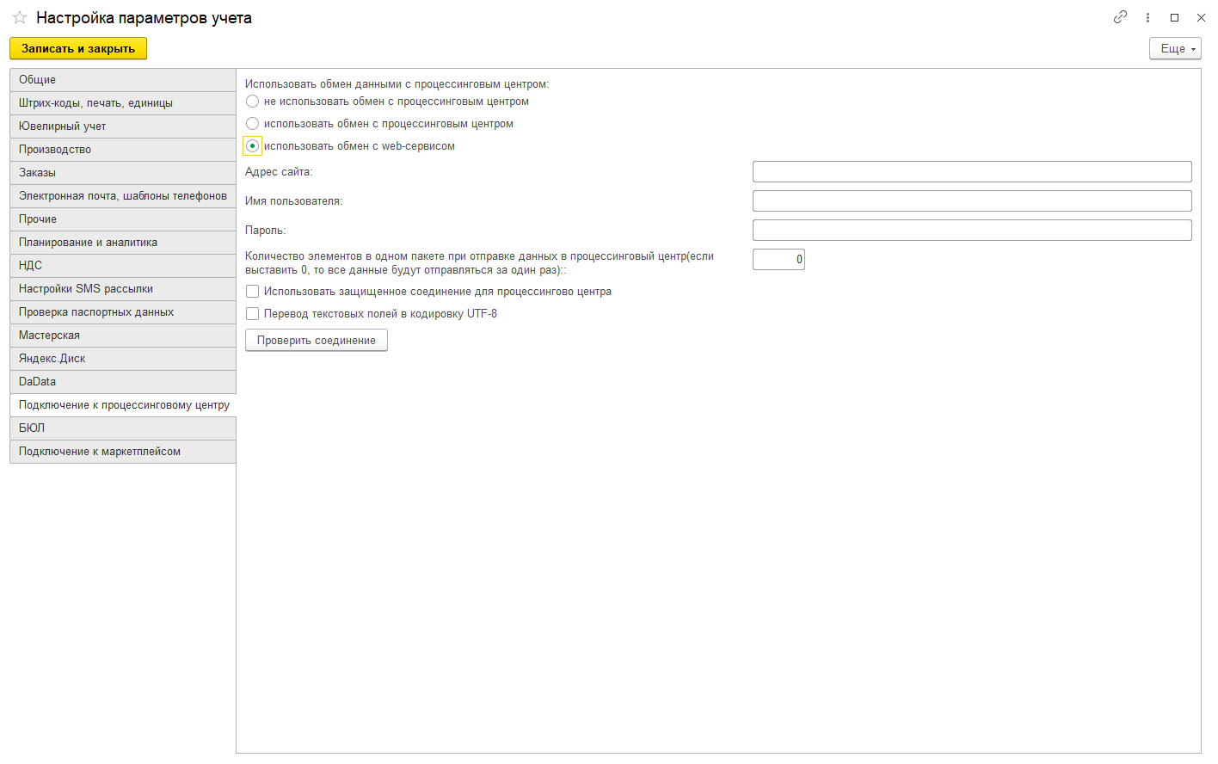Open the Общие tab
Image resolution: width=1218 pixels, height=764 pixels.
tap(123, 80)
